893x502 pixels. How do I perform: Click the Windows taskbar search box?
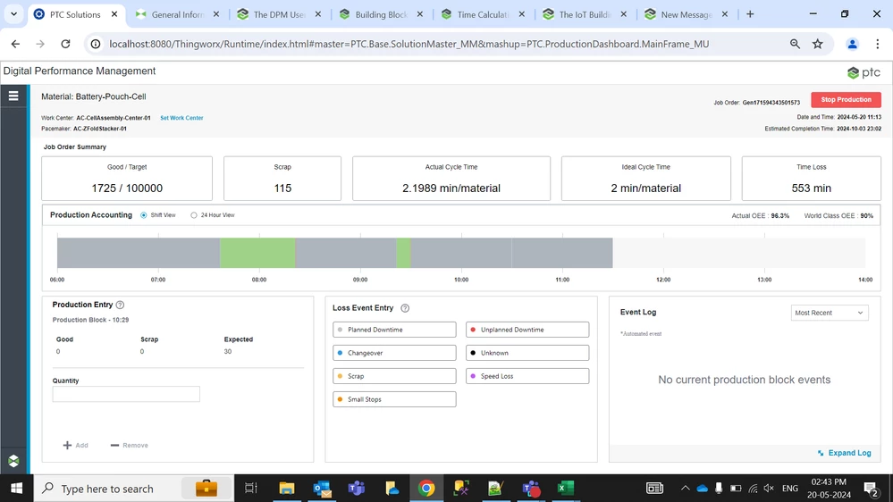(134, 489)
